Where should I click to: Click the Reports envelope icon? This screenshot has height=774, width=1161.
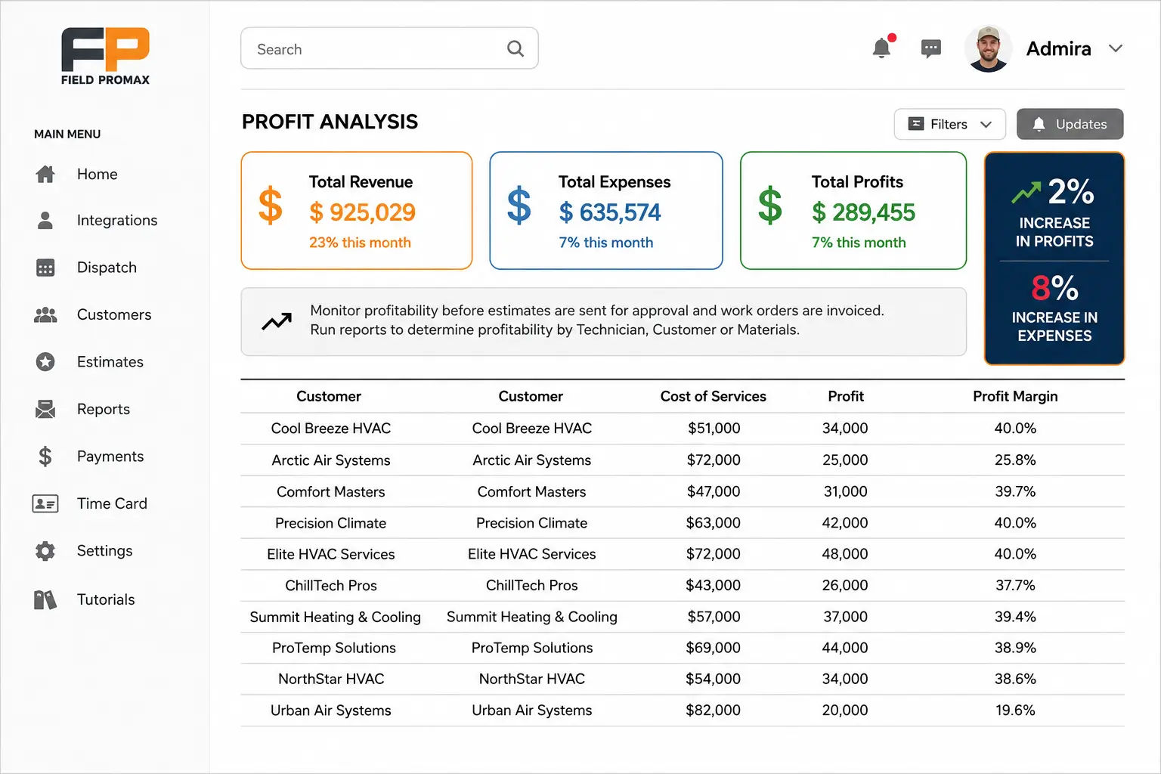(x=45, y=409)
